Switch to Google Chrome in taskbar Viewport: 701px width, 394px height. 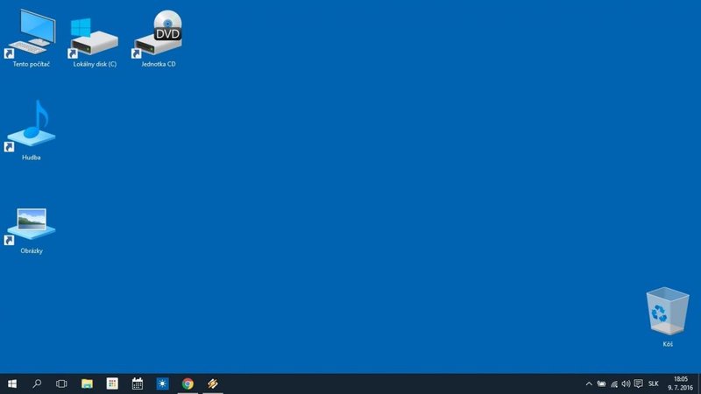(x=188, y=383)
